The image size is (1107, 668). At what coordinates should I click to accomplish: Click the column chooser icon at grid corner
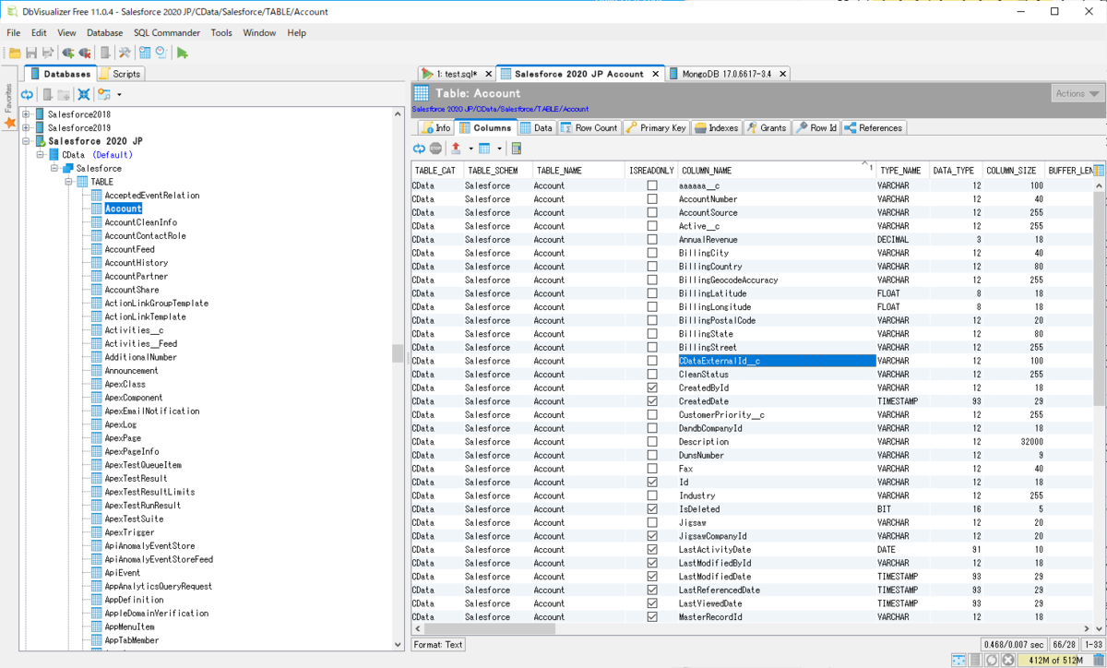1100,171
